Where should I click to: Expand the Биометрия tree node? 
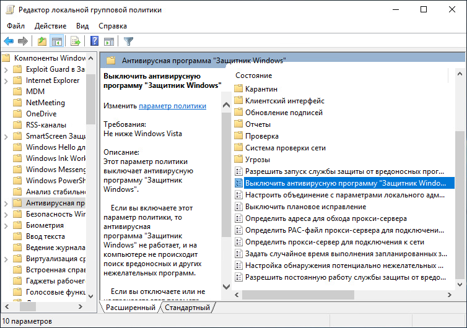[6, 225]
